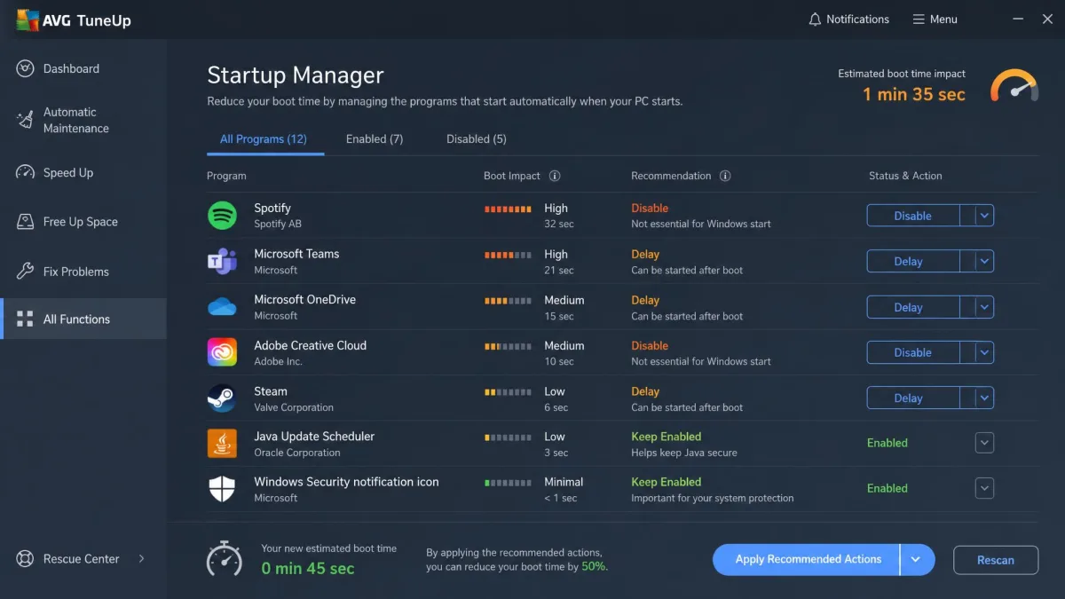Click the Status & Action column header
This screenshot has width=1065, height=599.
pyautogui.click(x=905, y=176)
